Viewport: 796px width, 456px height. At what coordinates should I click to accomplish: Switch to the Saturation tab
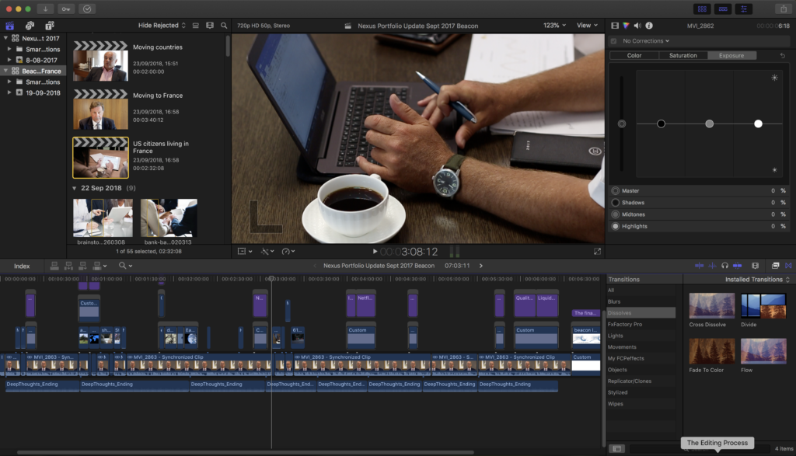683,55
